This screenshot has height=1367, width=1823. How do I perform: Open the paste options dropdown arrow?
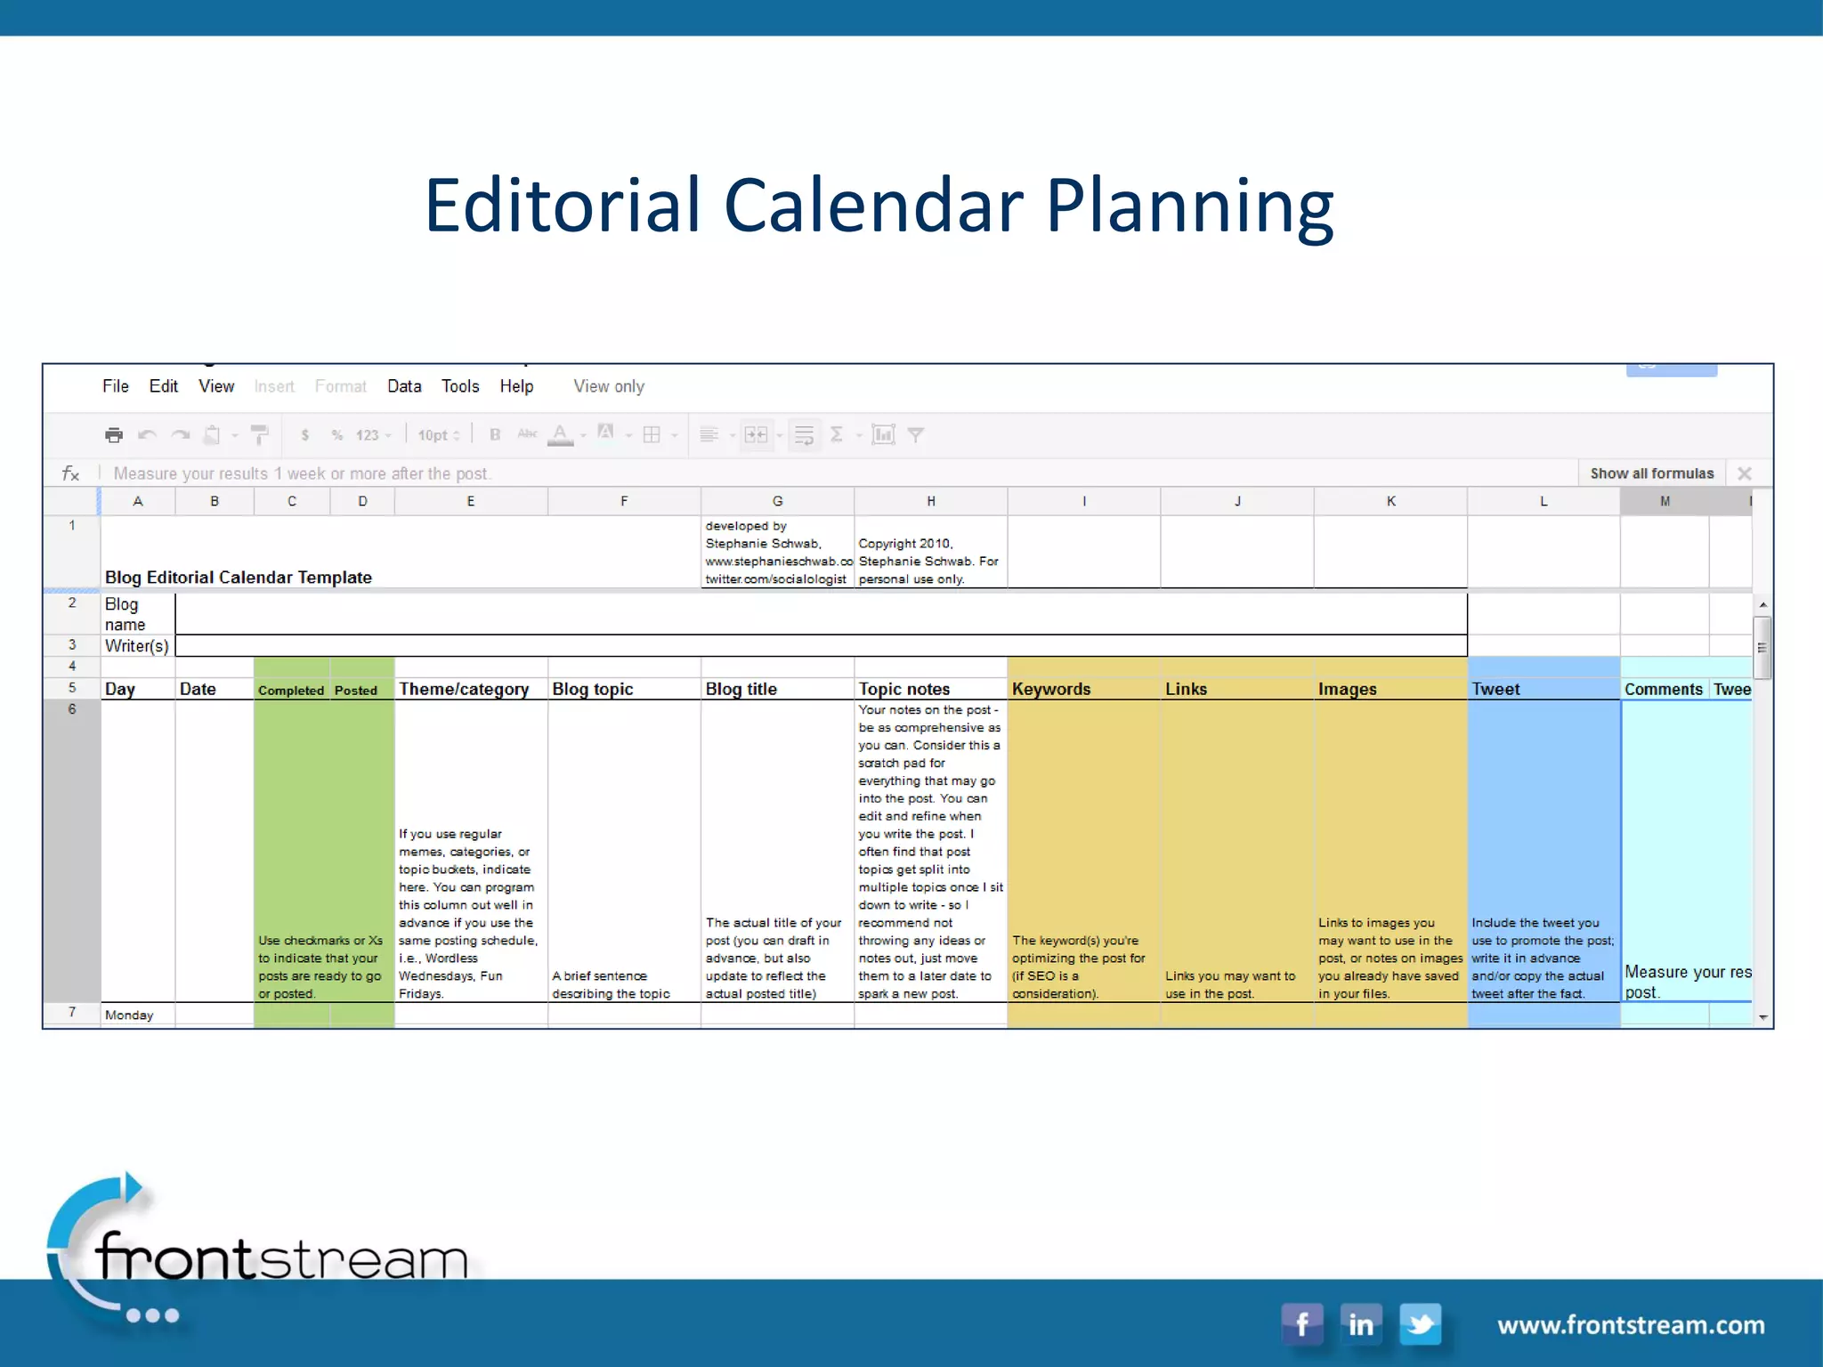[235, 436]
